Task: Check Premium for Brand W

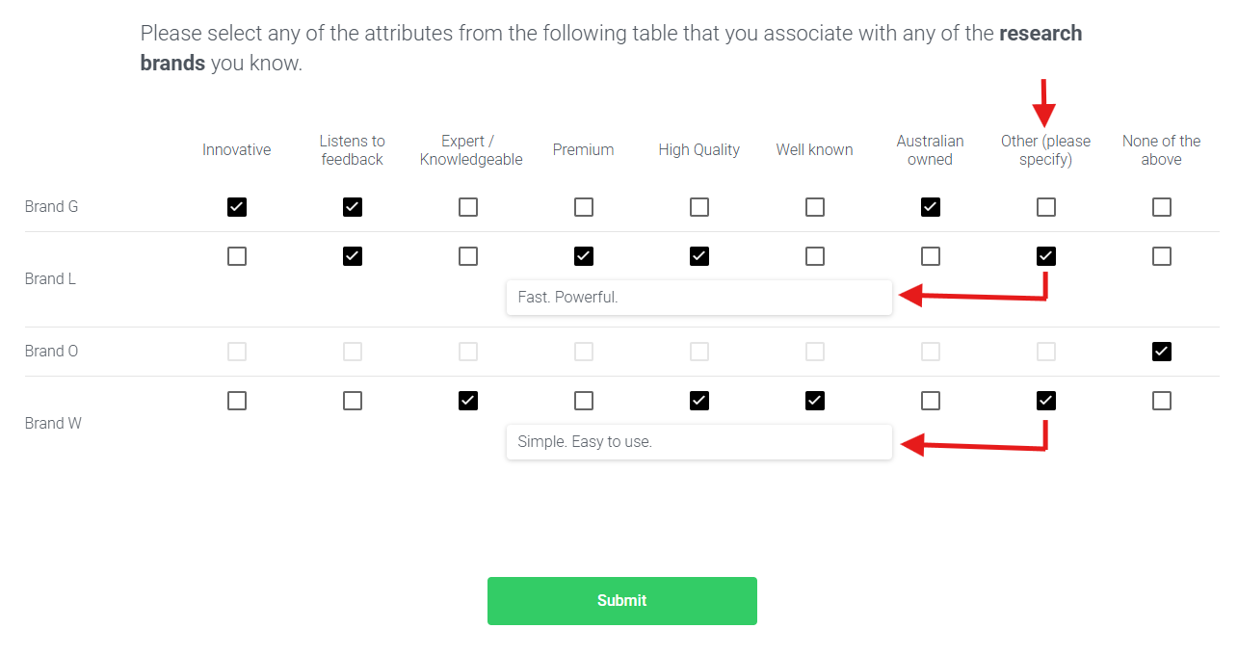Action: tap(584, 401)
